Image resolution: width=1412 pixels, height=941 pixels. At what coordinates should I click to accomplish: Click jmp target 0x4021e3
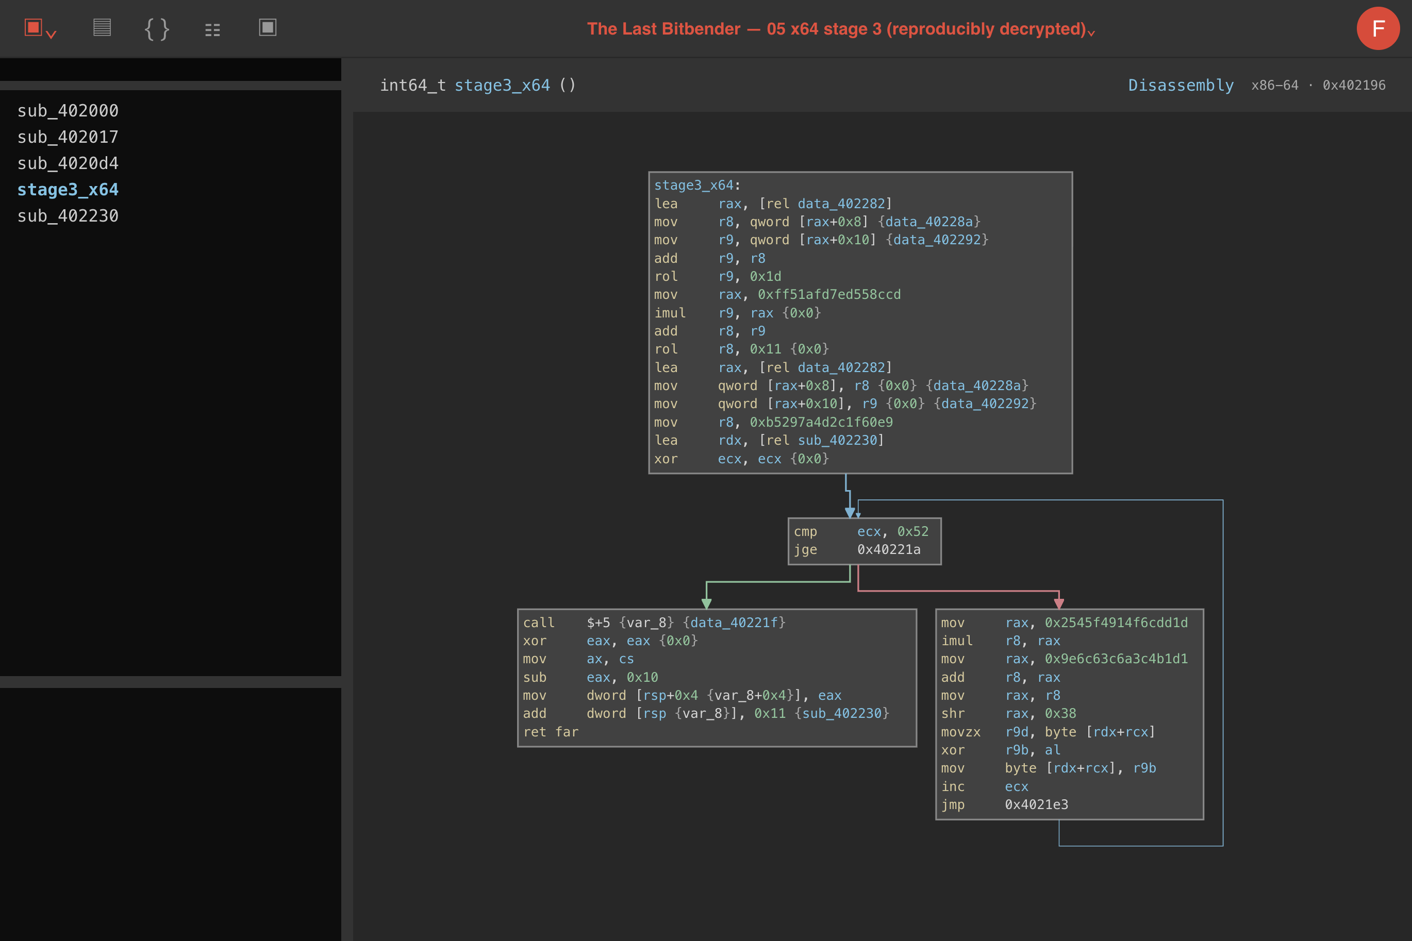point(1037,804)
